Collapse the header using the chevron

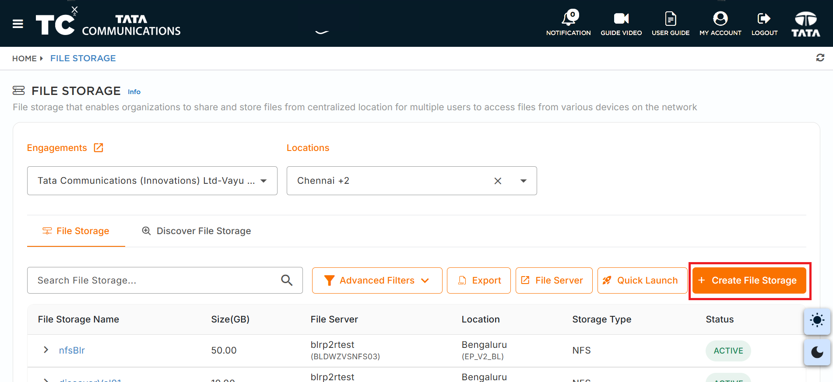[x=322, y=32]
